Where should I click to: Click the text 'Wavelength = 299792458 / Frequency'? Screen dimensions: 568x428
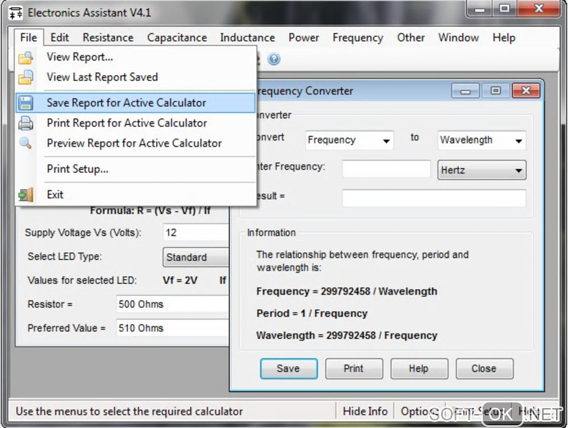(x=347, y=336)
